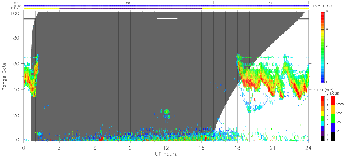Viewport: 347px width, 160px height.
Task: Select the yellow block in TX FRQ legend
Action: [x=323, y=113]
